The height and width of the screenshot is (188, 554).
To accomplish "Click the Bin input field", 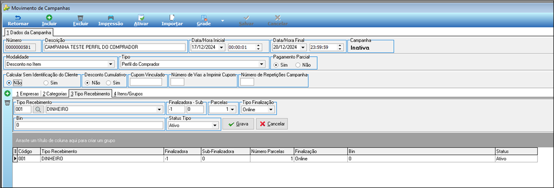I will click(x=89, y=125).
